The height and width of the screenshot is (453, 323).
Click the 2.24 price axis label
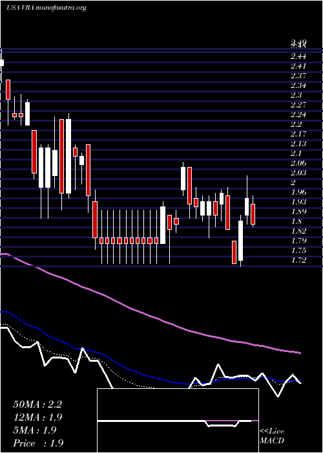tap(298, 115)
